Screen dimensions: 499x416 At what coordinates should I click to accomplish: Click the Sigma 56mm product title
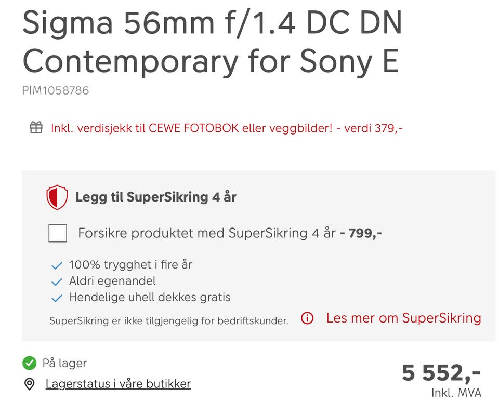click(x=212, y=42)
